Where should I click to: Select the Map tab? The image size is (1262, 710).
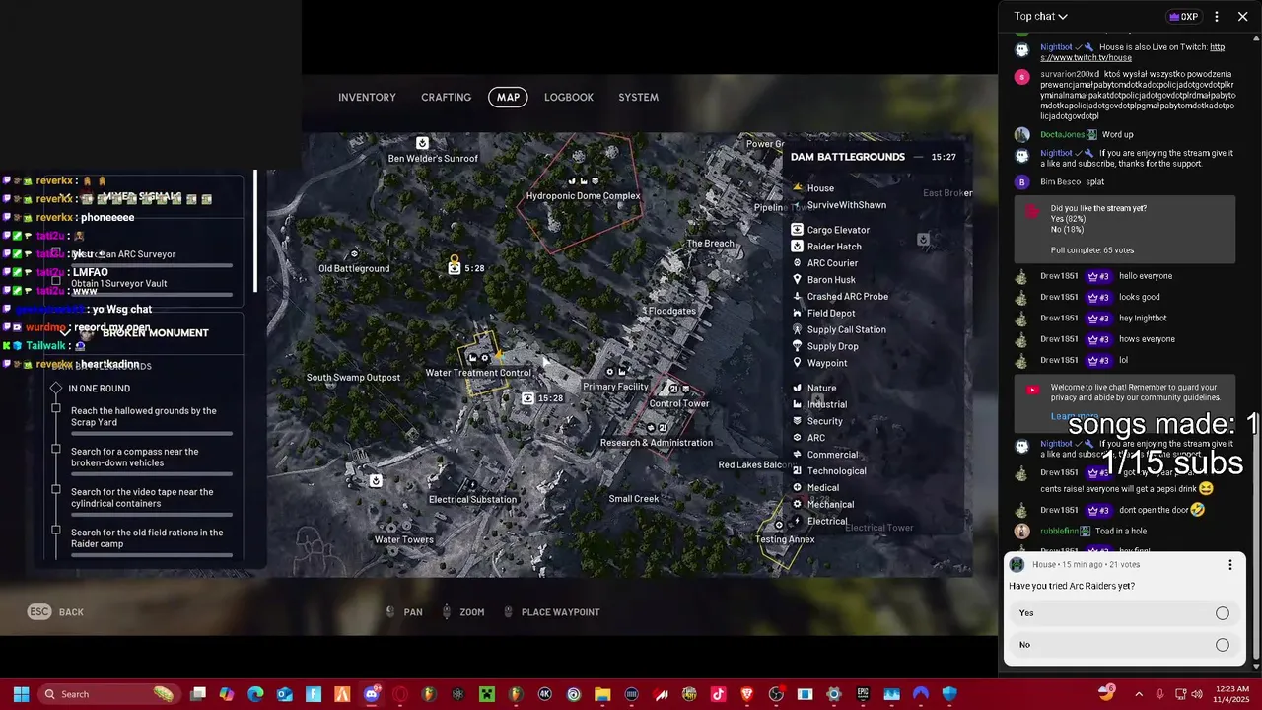pos(508,97)
